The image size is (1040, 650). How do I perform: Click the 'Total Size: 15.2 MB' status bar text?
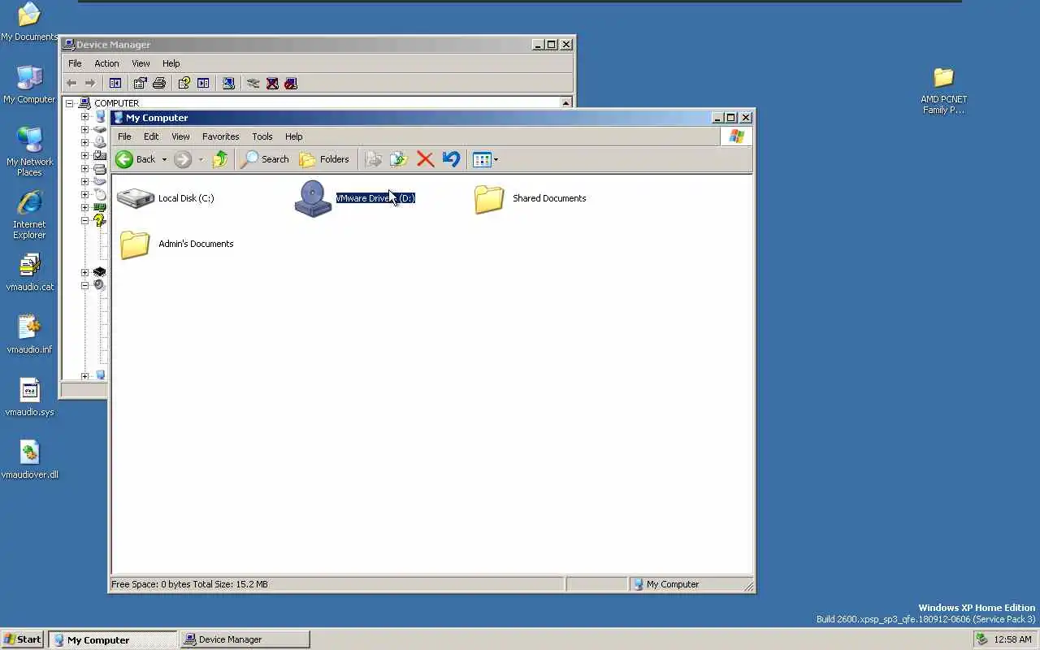pyautogui.click(x=231, y=584)
